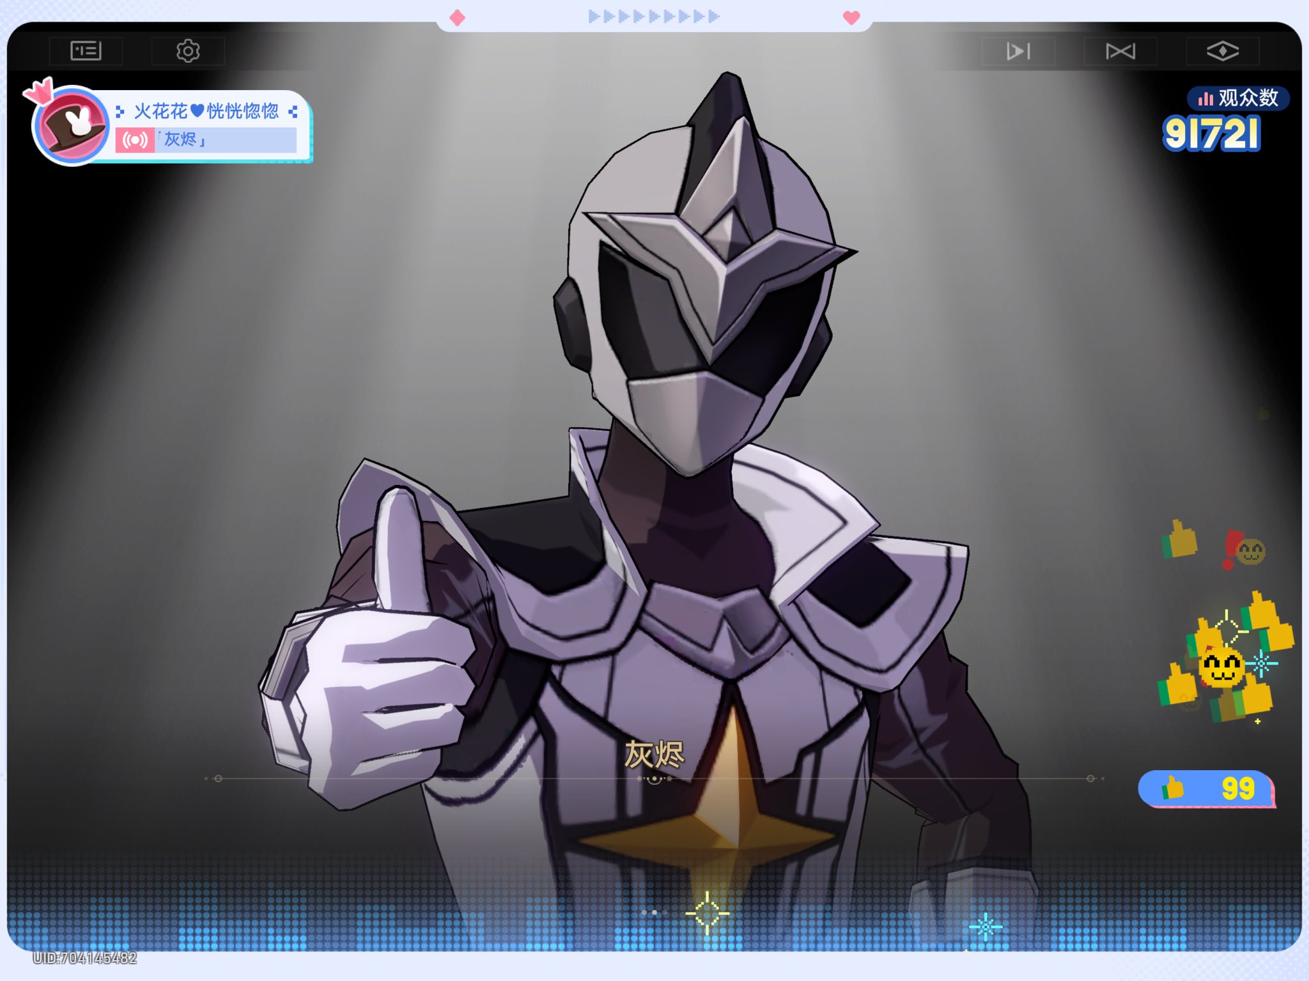This screenshot has height=981, width=1309.
Task: Open the settings gear
Action: 188,50
